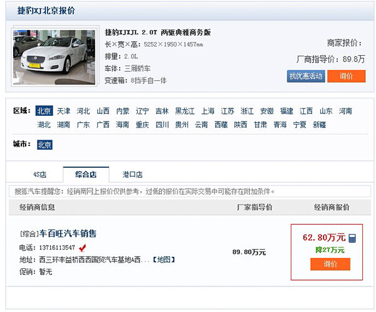Click the 捷豹XJ北京报价 page title
The width and height of the screenshot is (376, 312).
click(x=46, y=11)
